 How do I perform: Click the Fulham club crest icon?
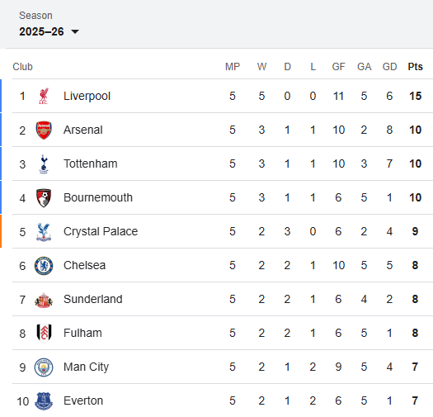pos(44,333)
